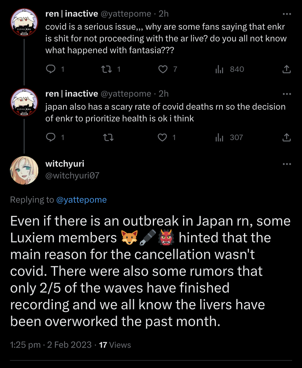Open the witchyuri display name profile
The width and height of the screenshot is (302, 368).
65,164
